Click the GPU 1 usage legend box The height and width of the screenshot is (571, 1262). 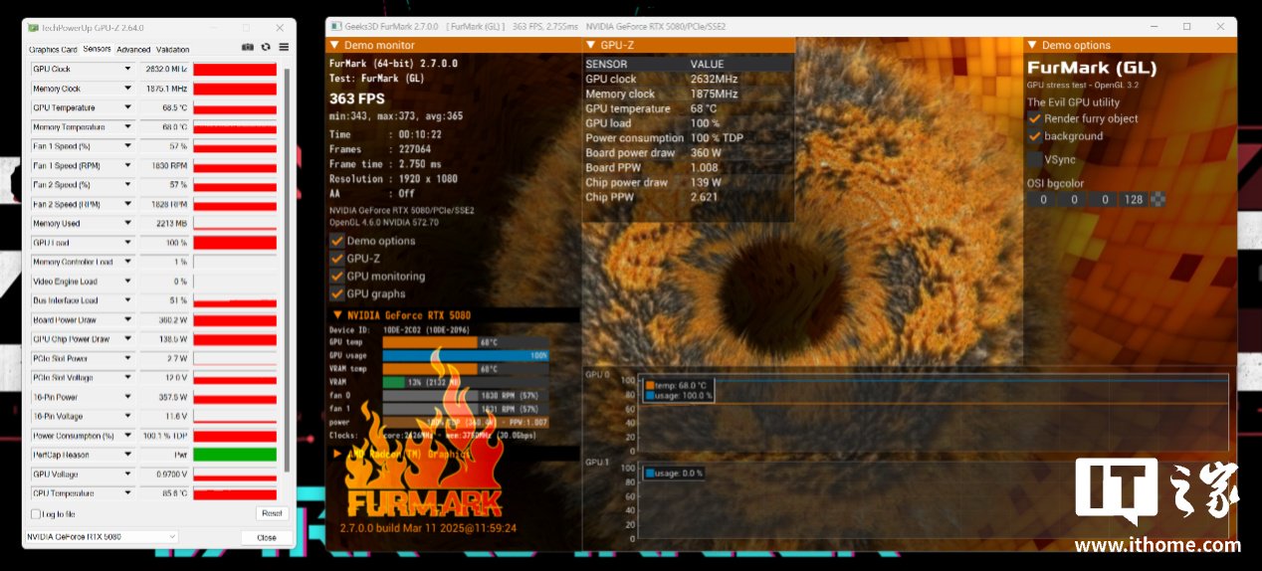(x=674, y=474)
